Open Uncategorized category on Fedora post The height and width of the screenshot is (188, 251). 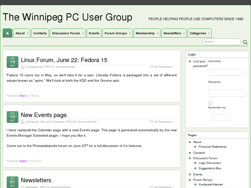(x=35, y=67)
